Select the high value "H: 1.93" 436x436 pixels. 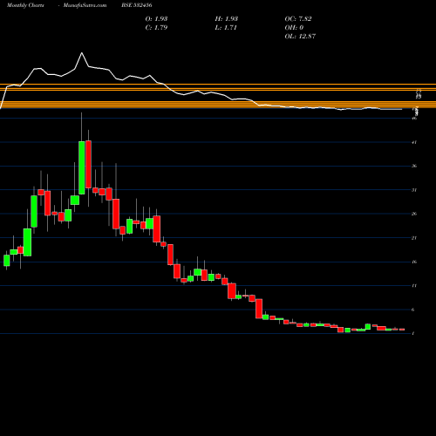pyautogui.click(x=227, y=18)
